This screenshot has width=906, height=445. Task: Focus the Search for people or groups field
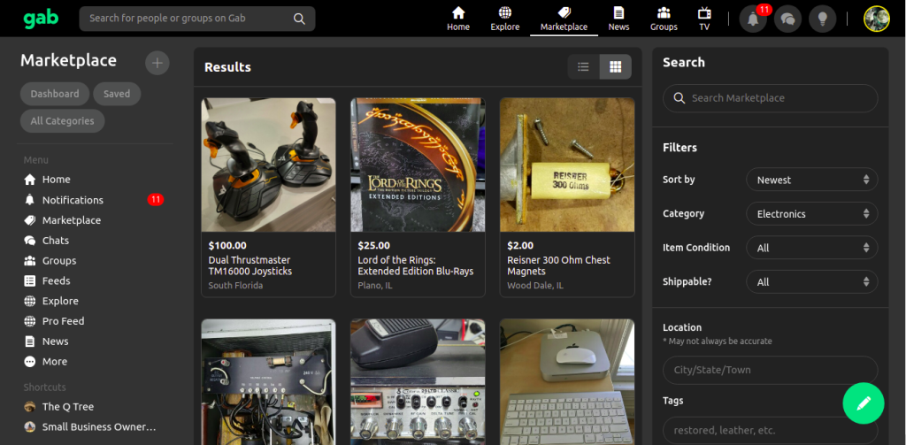[197, 19]
